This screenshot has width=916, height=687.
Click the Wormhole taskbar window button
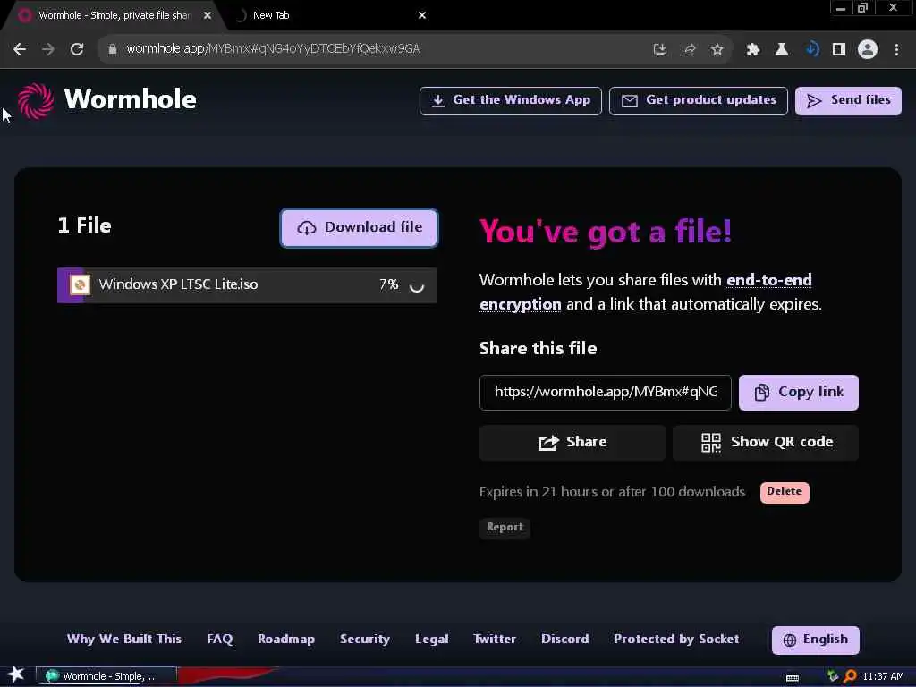(x=106, y=676)
